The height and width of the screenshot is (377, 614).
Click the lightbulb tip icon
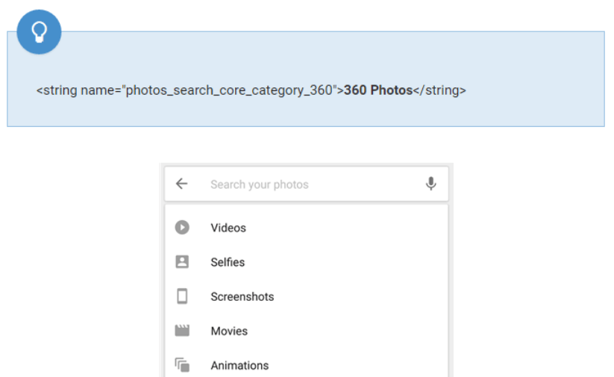pyautogui.click(x=39, y=32)
